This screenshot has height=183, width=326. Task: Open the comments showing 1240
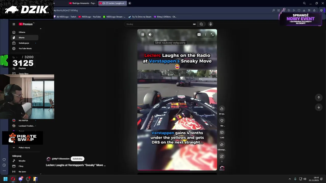pyautogui.click(x=222, y=132)
